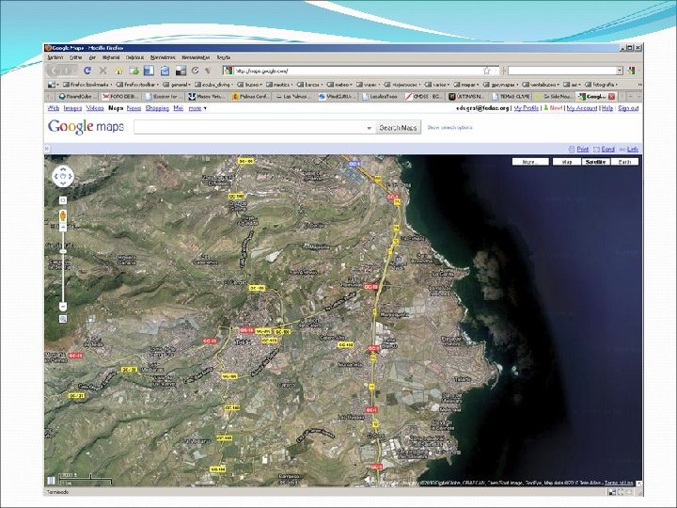This screenshot has height=508, width=677.
Task: Open the Link chain option
Action: (628, 149)
